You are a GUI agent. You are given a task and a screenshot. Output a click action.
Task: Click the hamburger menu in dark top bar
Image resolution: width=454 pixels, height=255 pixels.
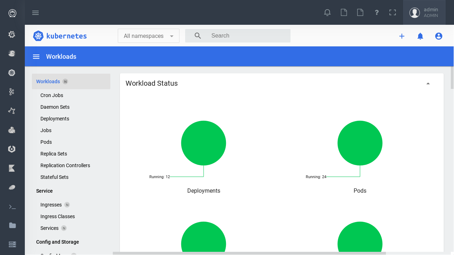click(35, 13)
